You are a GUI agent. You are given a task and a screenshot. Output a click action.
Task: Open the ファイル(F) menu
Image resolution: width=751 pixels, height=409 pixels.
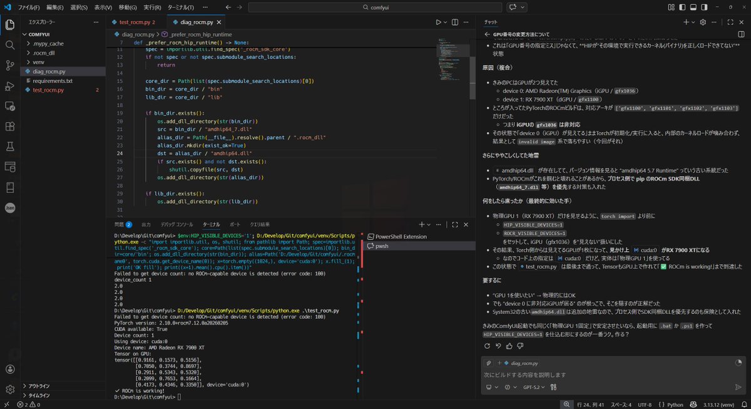[x=29, y=7]
